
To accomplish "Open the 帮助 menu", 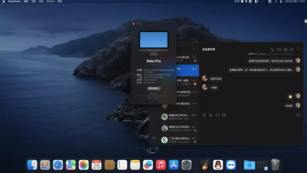I will [60, 2].
